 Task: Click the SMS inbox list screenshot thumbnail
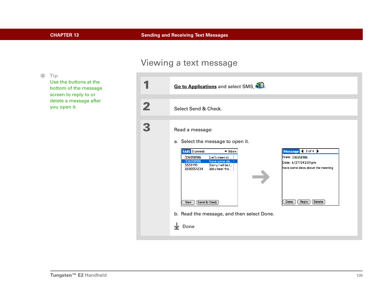[x=210, y=177]
